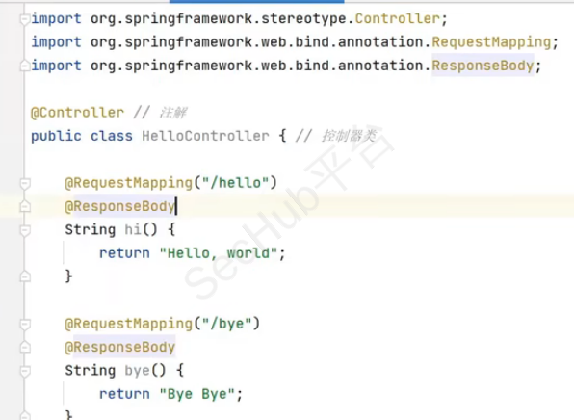Click highlighted ResponseBody in import statement

coord(483,66)
